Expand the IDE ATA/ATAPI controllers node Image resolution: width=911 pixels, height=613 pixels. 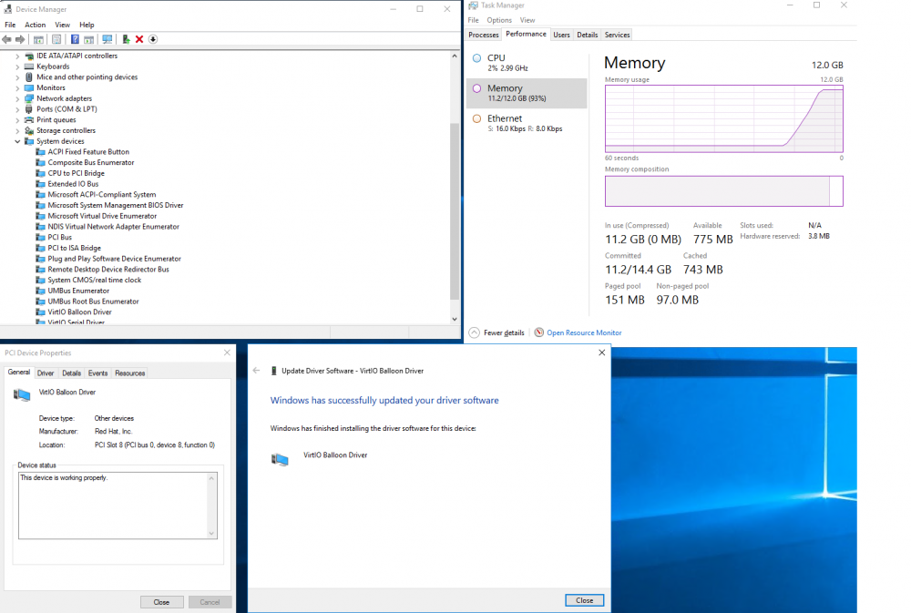17,56
